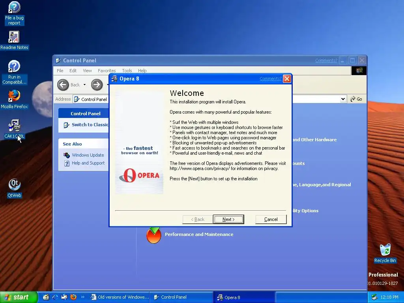Open the Favorites menu in Control Panel
Viewport: 404px width, 303px height.
[x=107, y=71]
